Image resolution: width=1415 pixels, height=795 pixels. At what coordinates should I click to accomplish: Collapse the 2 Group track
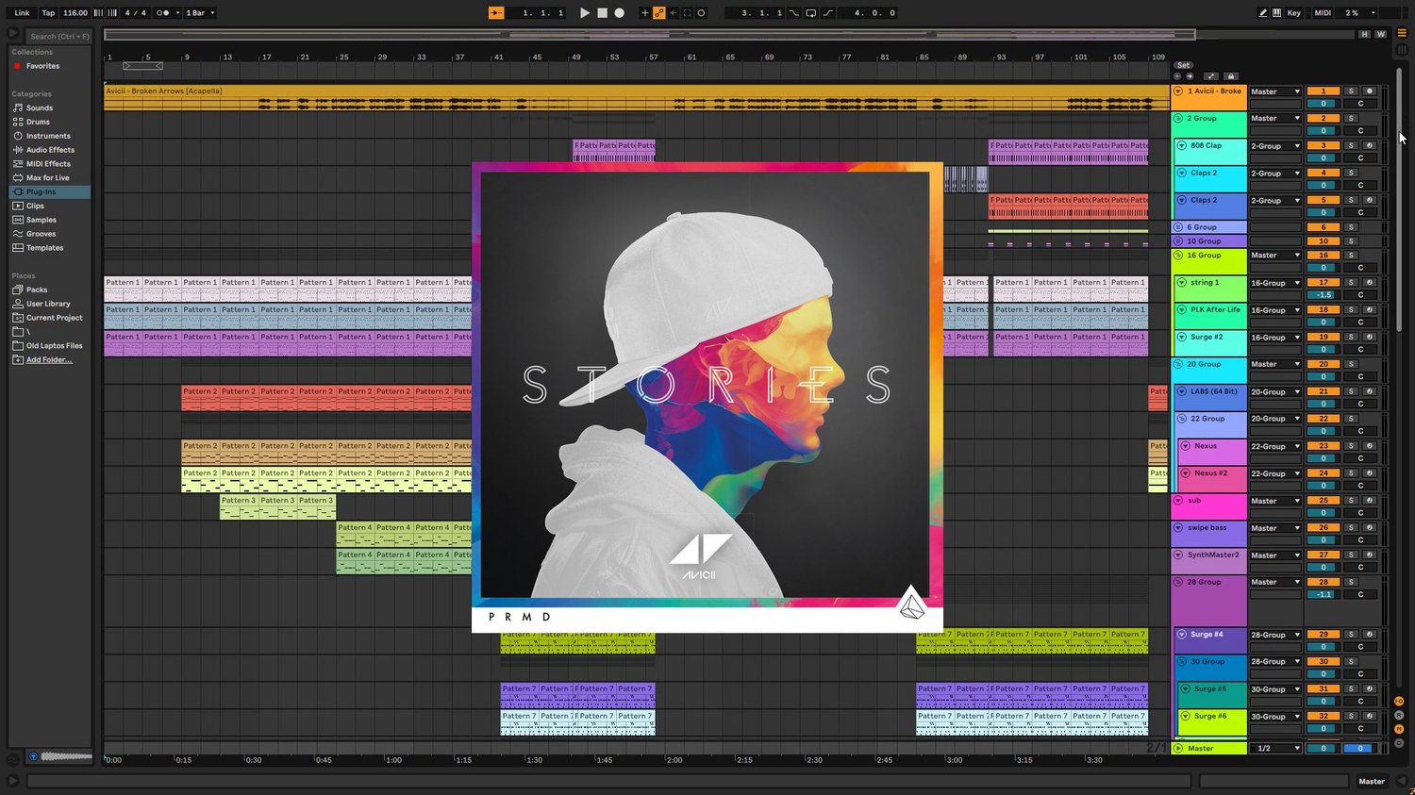pos(1178,119)
